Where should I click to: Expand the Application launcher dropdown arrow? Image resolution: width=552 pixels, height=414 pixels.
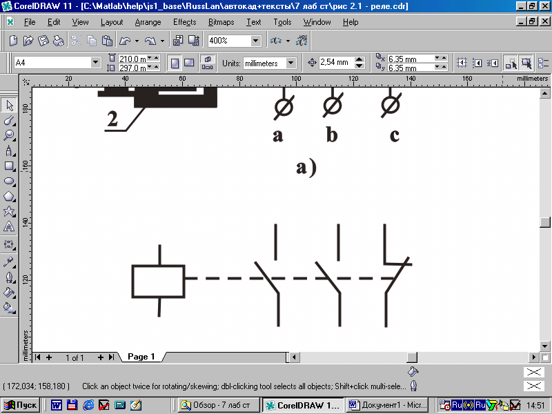tap(288, 41)
